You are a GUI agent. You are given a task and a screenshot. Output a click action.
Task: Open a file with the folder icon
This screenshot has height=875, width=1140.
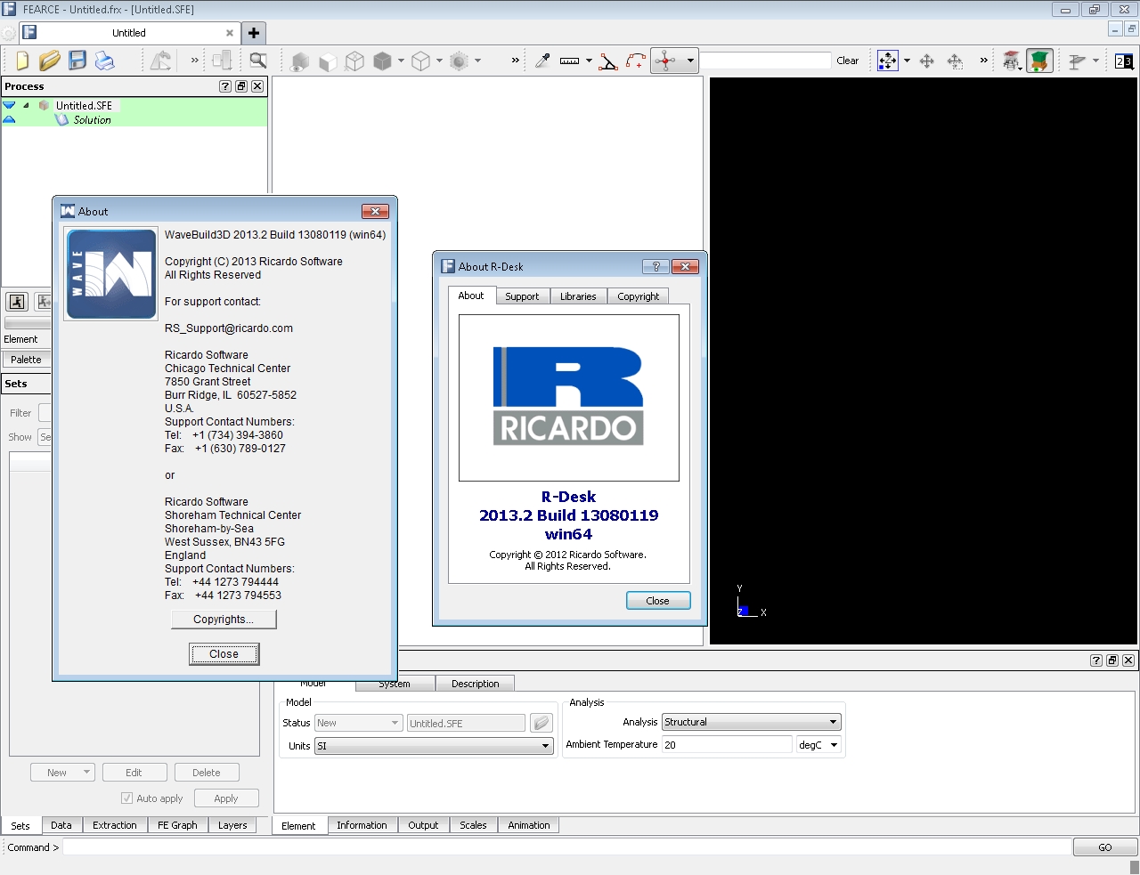point(50,61)
